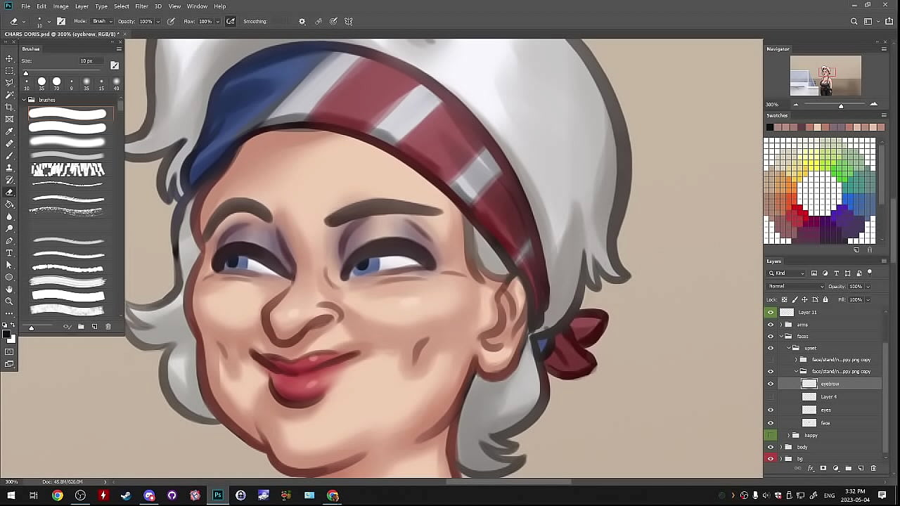Click the foreground color swatch

click(7, 336)
